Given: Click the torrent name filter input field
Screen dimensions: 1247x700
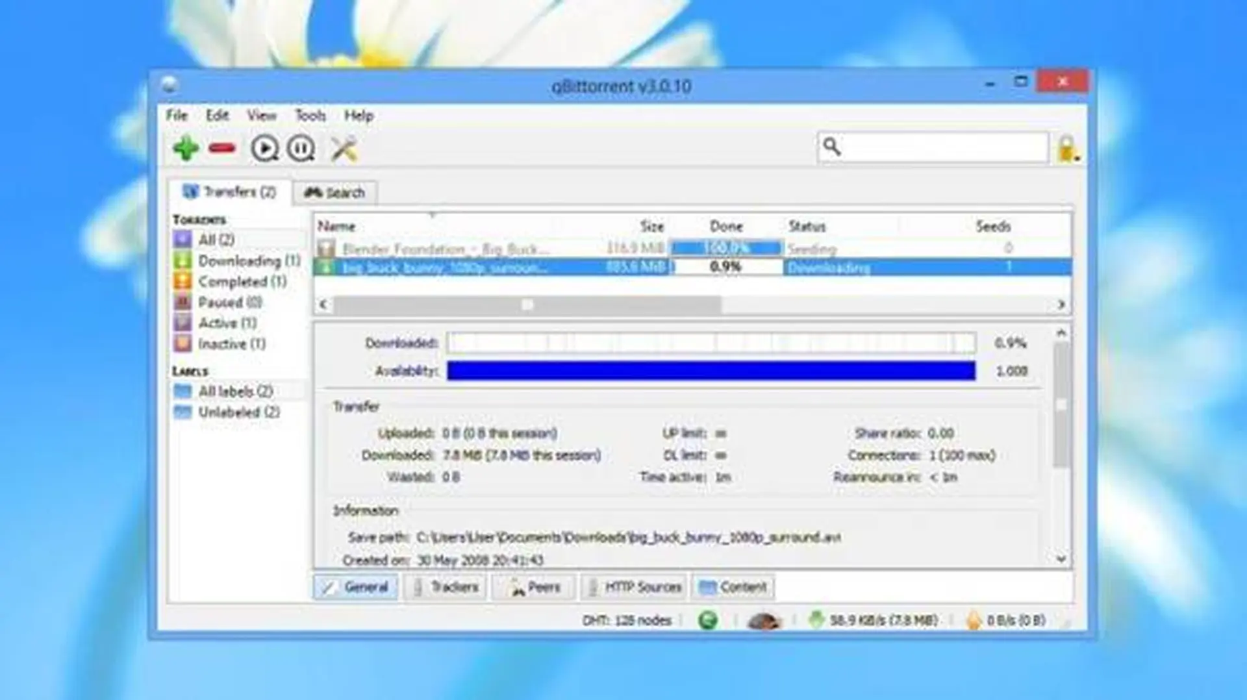Looking at the screenshot, I should (x=933, y=147).
